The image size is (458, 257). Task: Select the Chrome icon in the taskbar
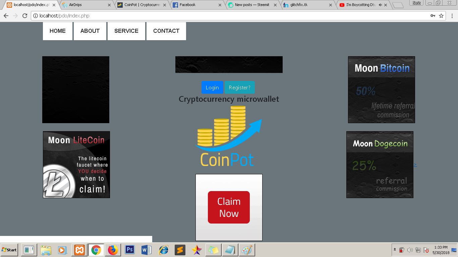(96, 250)
